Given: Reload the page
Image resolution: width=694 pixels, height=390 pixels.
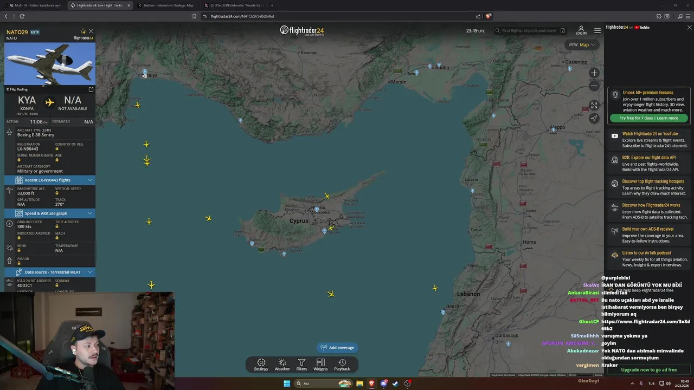Looking at the screenshot, I should (x=22, y=16).
